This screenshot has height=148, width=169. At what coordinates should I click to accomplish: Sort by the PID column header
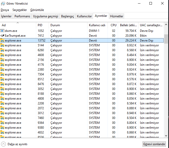coord(43,25)
